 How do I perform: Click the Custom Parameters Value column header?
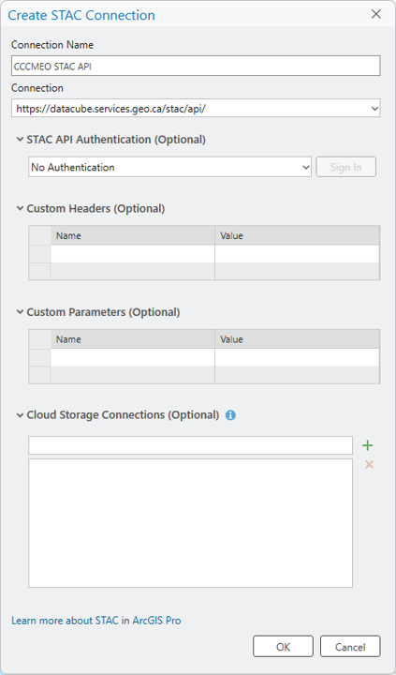[x=297, y=339]
